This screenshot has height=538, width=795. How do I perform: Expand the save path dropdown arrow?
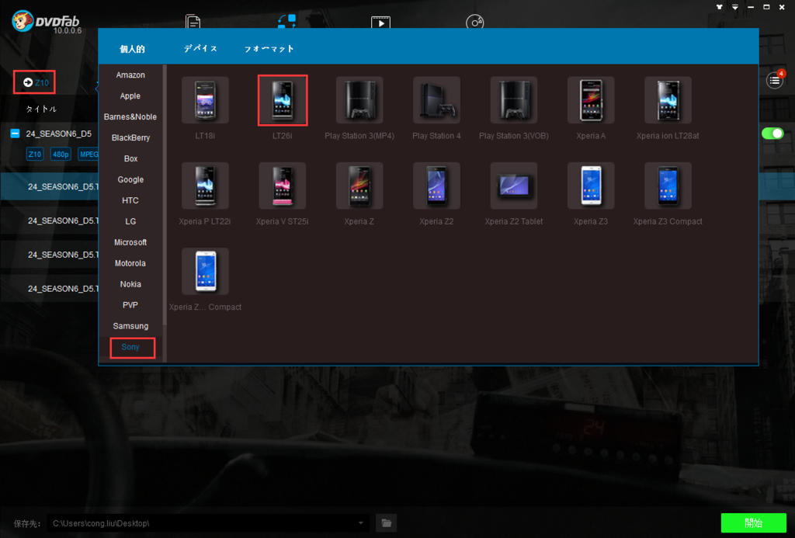click(x=360, y=522)
